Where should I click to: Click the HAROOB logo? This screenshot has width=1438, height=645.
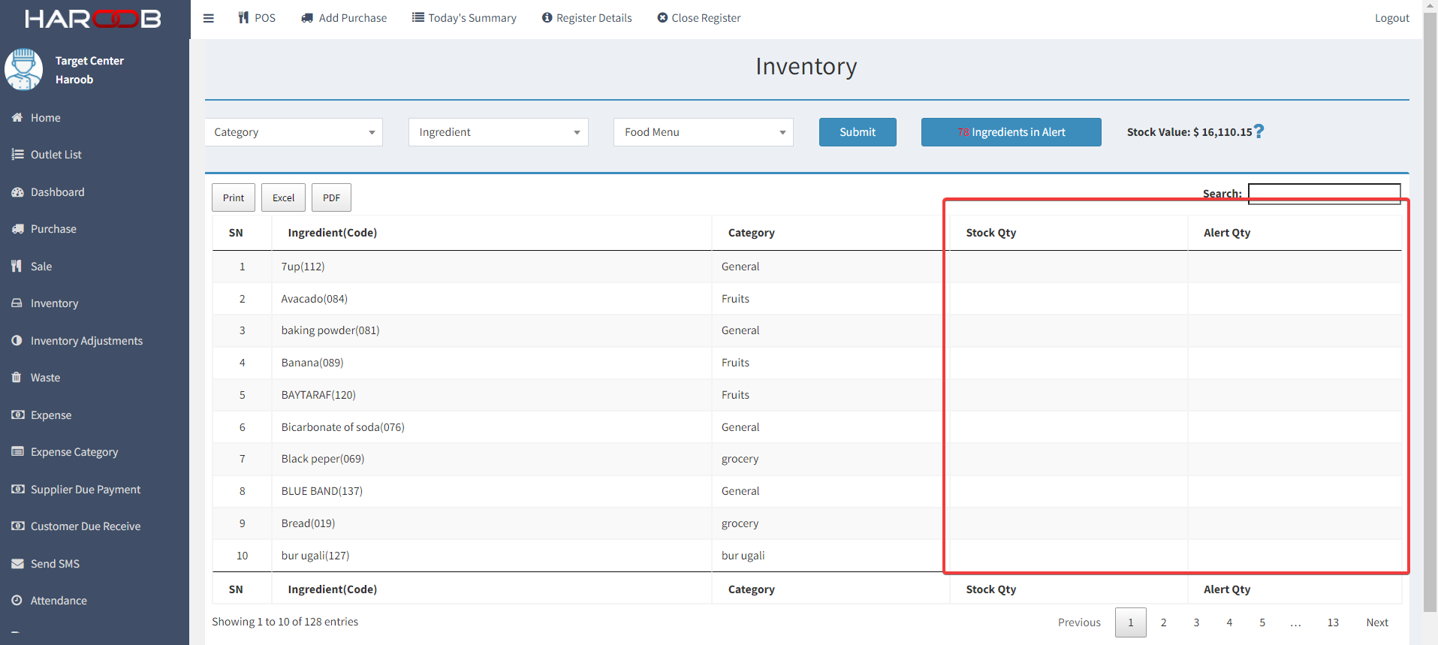93,19
